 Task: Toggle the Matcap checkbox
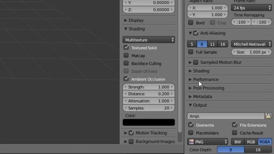(126, 55)
